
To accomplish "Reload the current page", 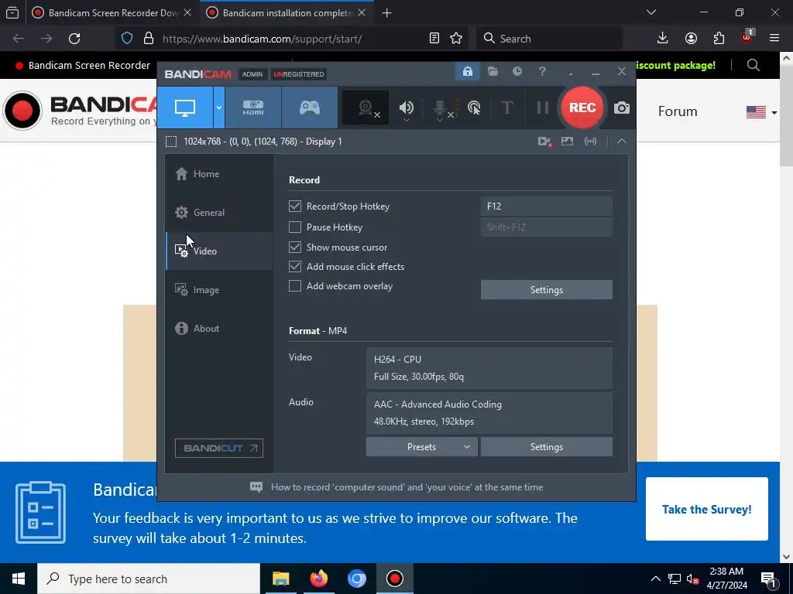I will coord(74,39).
